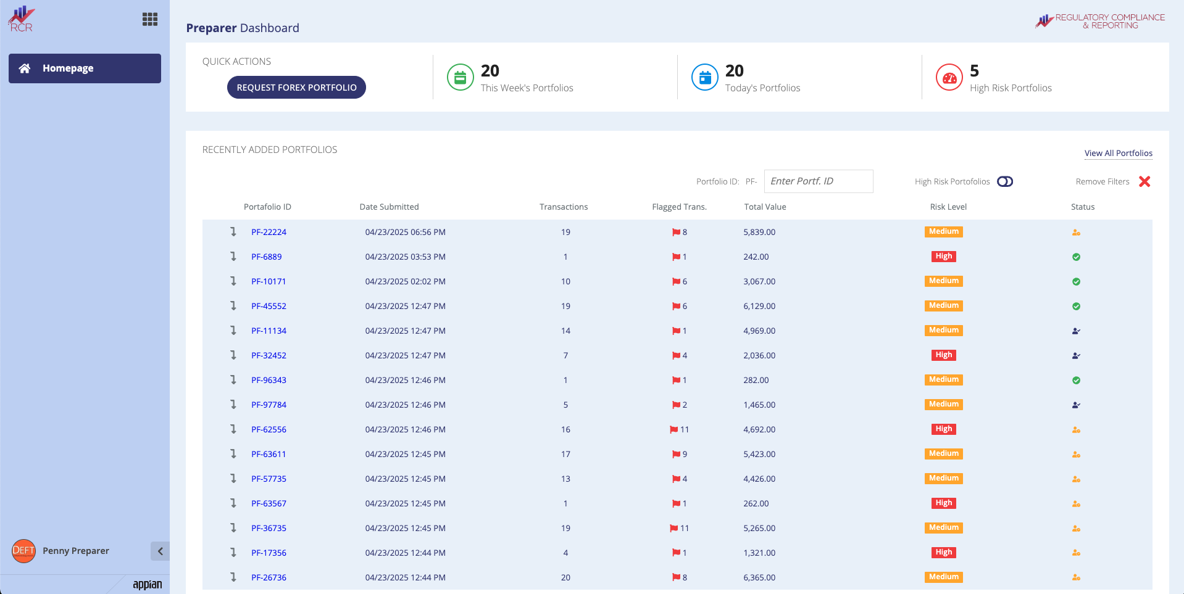Image resolution: width=1184 pixels, height=594 pixels.
Task: Open the apps grid menu icon
Action: [150, 19]
